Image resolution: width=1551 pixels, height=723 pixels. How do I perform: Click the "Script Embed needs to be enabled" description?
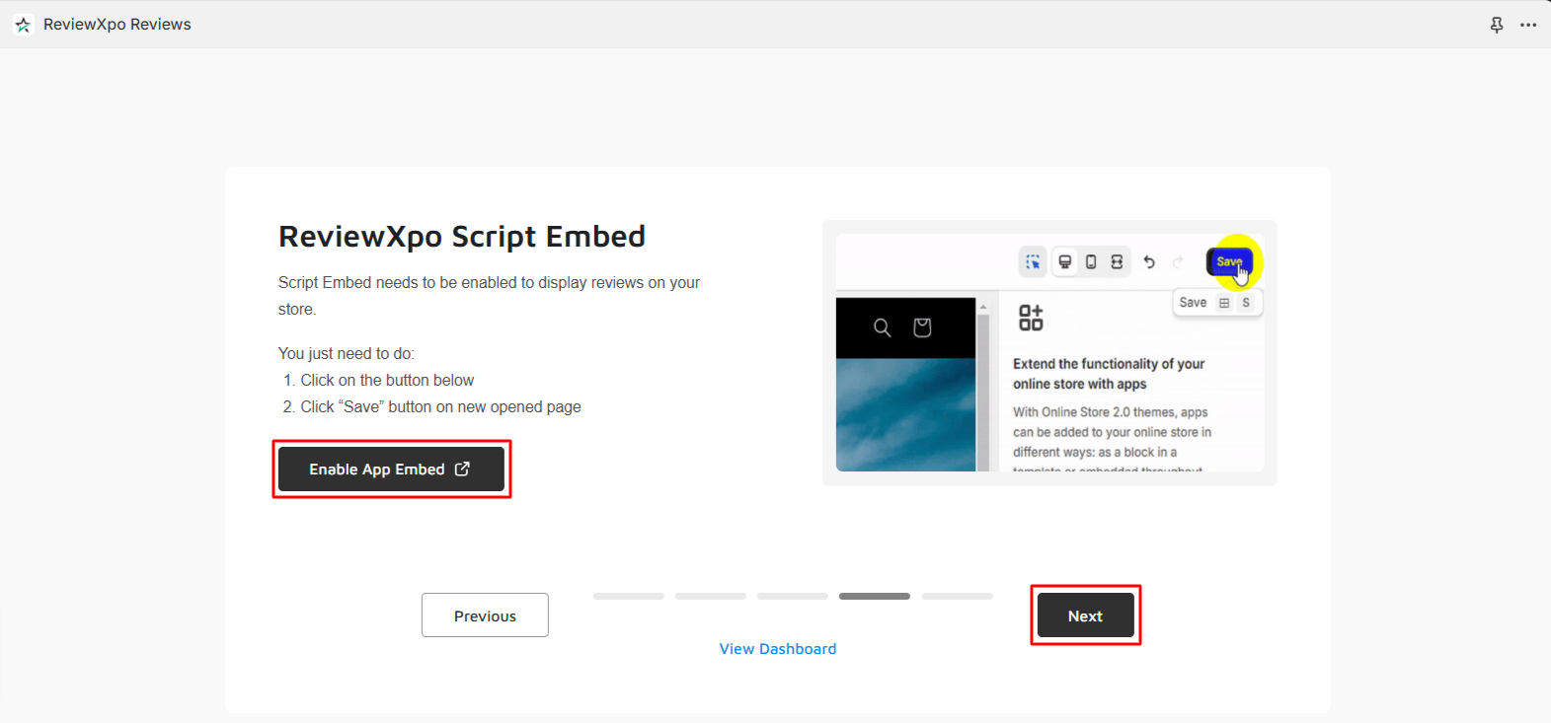490,296
